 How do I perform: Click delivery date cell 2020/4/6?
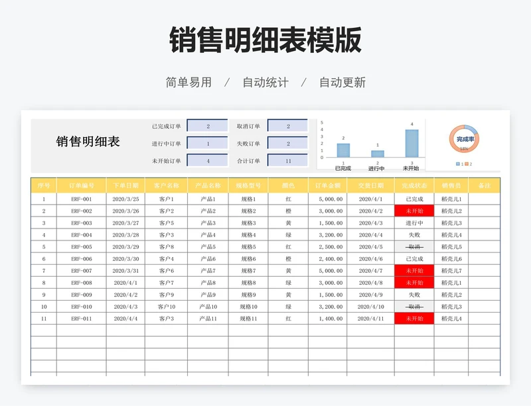[371, 258]
